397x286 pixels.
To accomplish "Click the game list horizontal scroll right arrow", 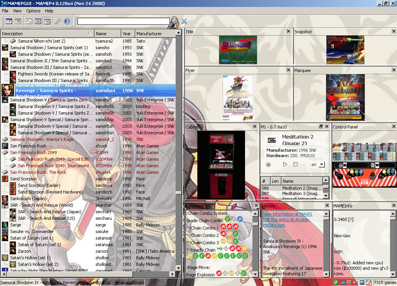I will click(x=173, y=274).
